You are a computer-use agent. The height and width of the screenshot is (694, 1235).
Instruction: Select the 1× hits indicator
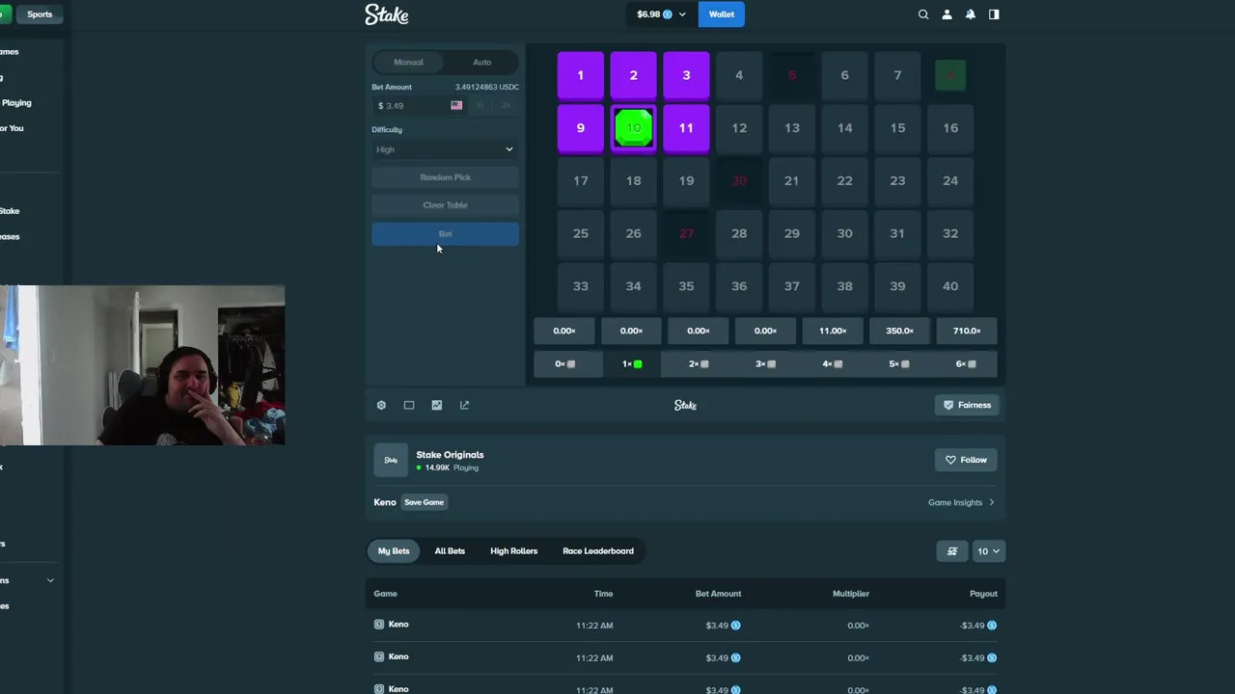[632, 364]
